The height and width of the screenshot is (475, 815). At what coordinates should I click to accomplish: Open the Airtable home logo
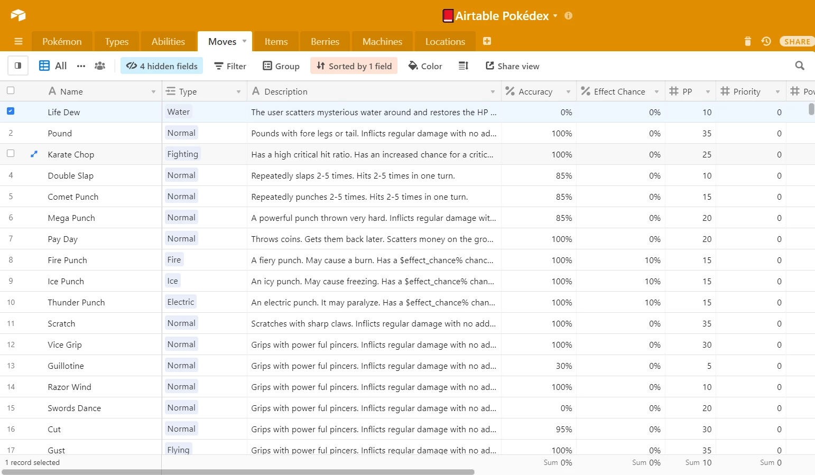(18, 15)
